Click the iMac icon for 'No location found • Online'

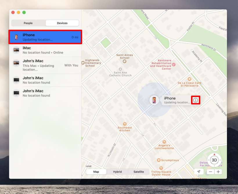16,50
